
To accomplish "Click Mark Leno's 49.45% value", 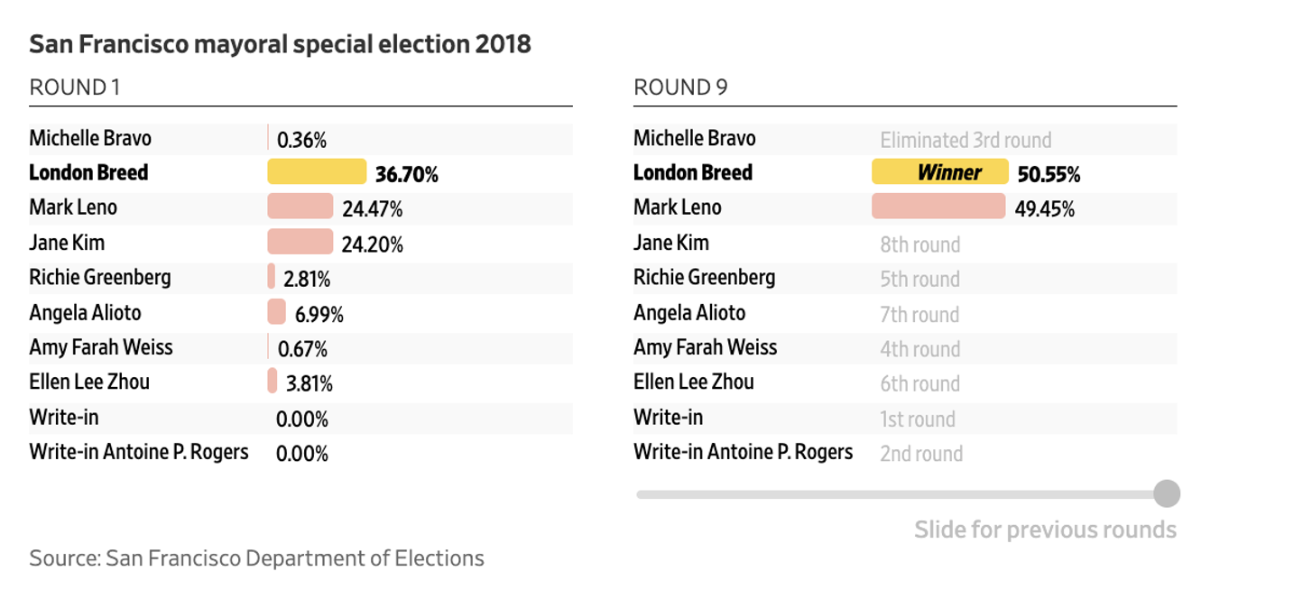I will (x=1045, y=209).
